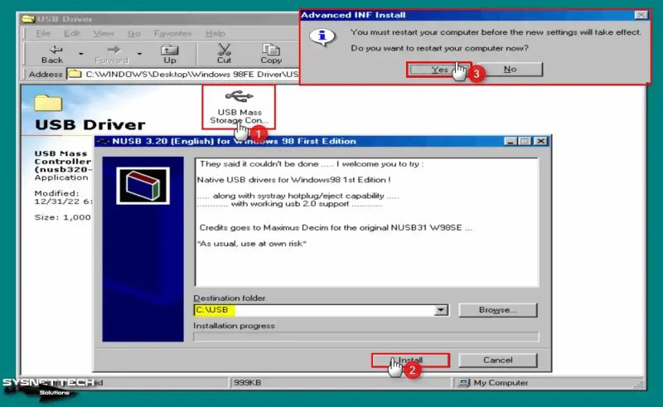This screenshot has width=663, height=407.
Task: Click Yes to restart the computer
Action: (x=439, y=70)
